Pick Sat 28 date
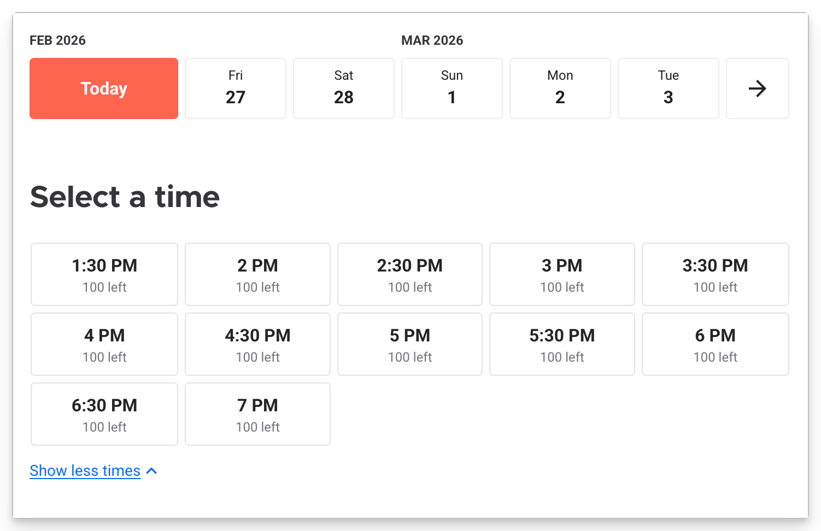The height and width of the screenshot is (531, 821). pyautogui.click(x=344, y=88)
